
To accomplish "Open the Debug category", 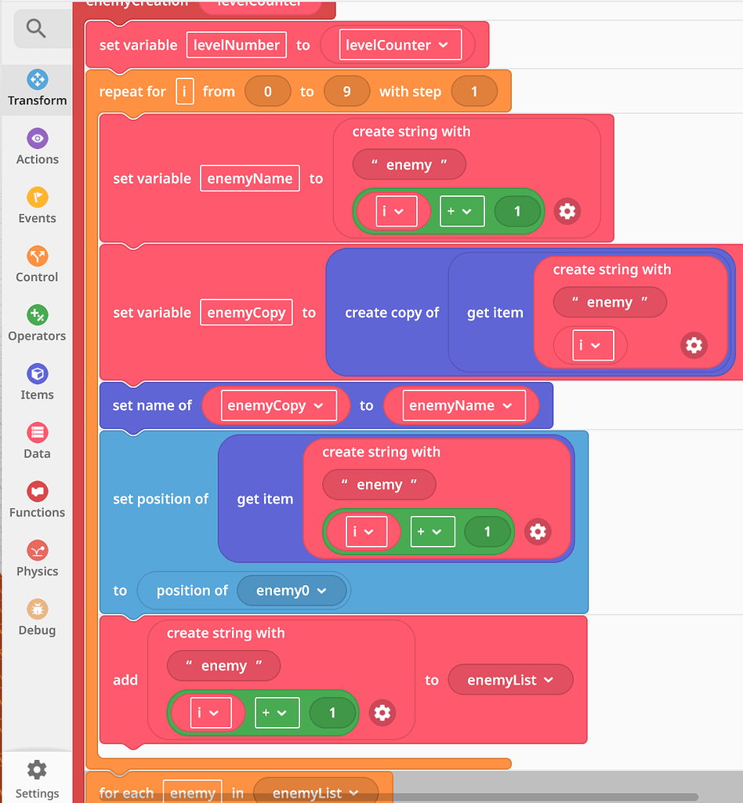I will pyautogui.click(x=36, y=618).
